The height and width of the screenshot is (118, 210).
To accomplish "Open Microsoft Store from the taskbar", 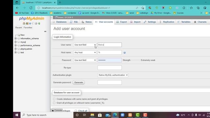I will click(x=100, y=115).
